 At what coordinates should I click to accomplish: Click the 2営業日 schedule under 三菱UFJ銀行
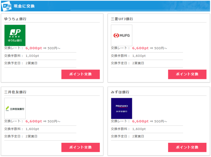[x=138, y=63]
